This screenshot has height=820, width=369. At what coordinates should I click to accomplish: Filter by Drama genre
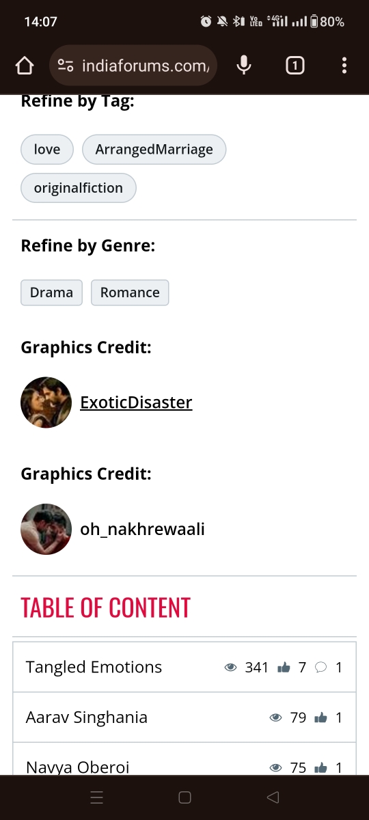point(51,292)
